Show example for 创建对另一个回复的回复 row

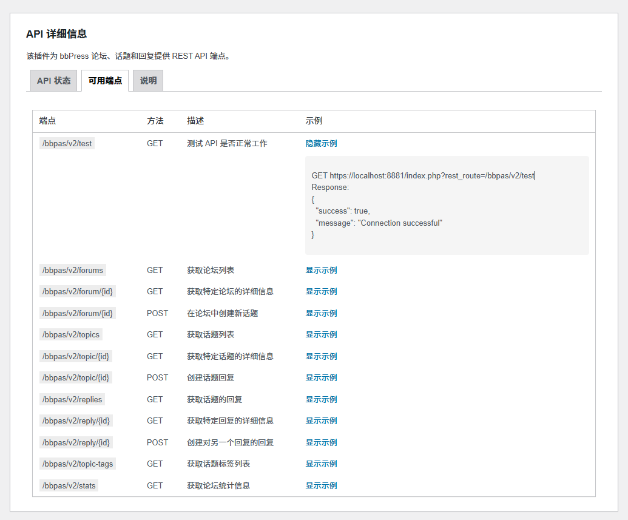321,443
